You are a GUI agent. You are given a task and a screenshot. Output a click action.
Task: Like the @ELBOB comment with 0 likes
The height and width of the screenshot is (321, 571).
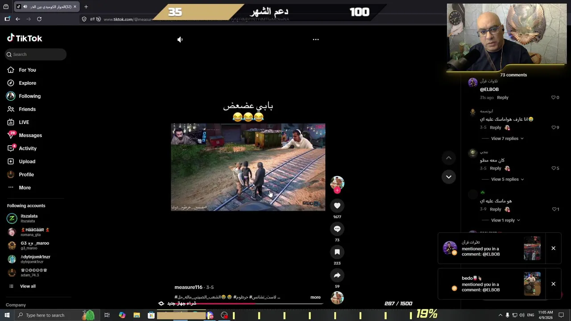[x=553, y=98]
